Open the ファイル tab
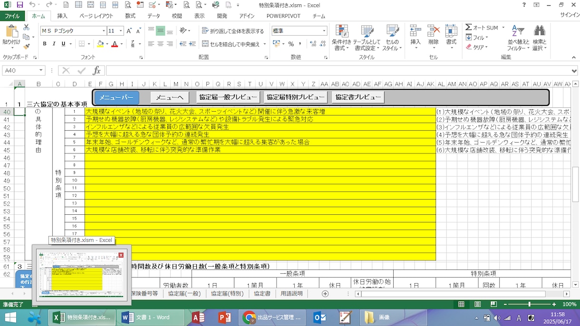 (12, 16)
